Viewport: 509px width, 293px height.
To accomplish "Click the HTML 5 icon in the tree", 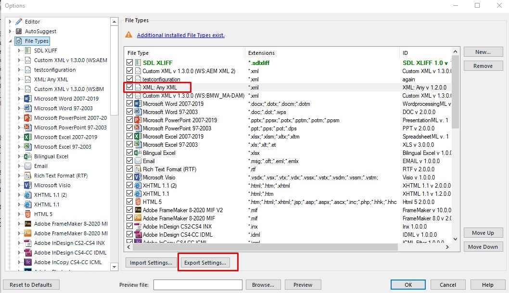I will [x=28, y=214].
